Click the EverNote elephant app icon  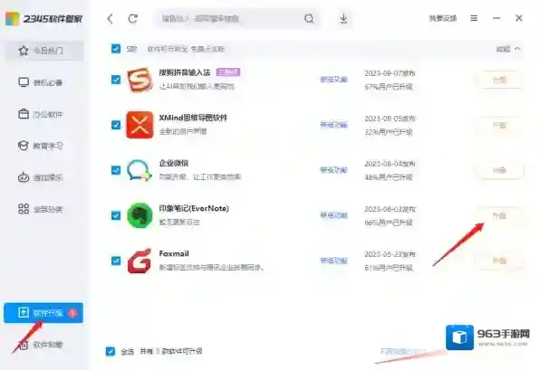[140, 215]
